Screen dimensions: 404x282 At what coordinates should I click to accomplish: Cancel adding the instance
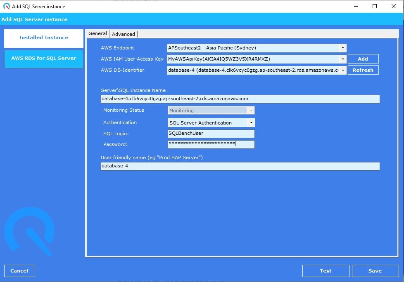(19, 271)
